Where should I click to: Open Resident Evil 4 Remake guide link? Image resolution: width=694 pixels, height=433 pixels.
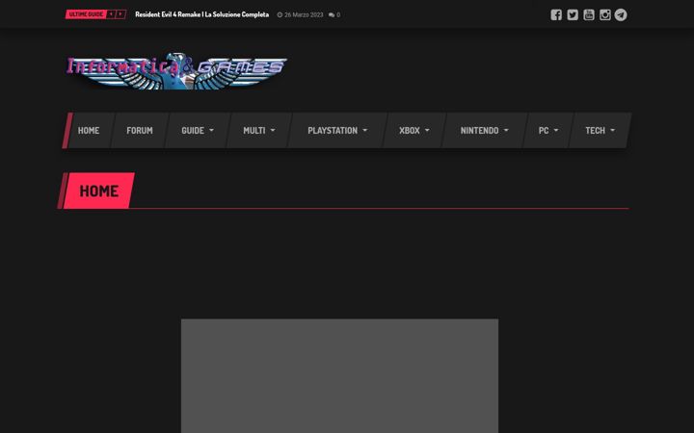[x=201, y=14]
